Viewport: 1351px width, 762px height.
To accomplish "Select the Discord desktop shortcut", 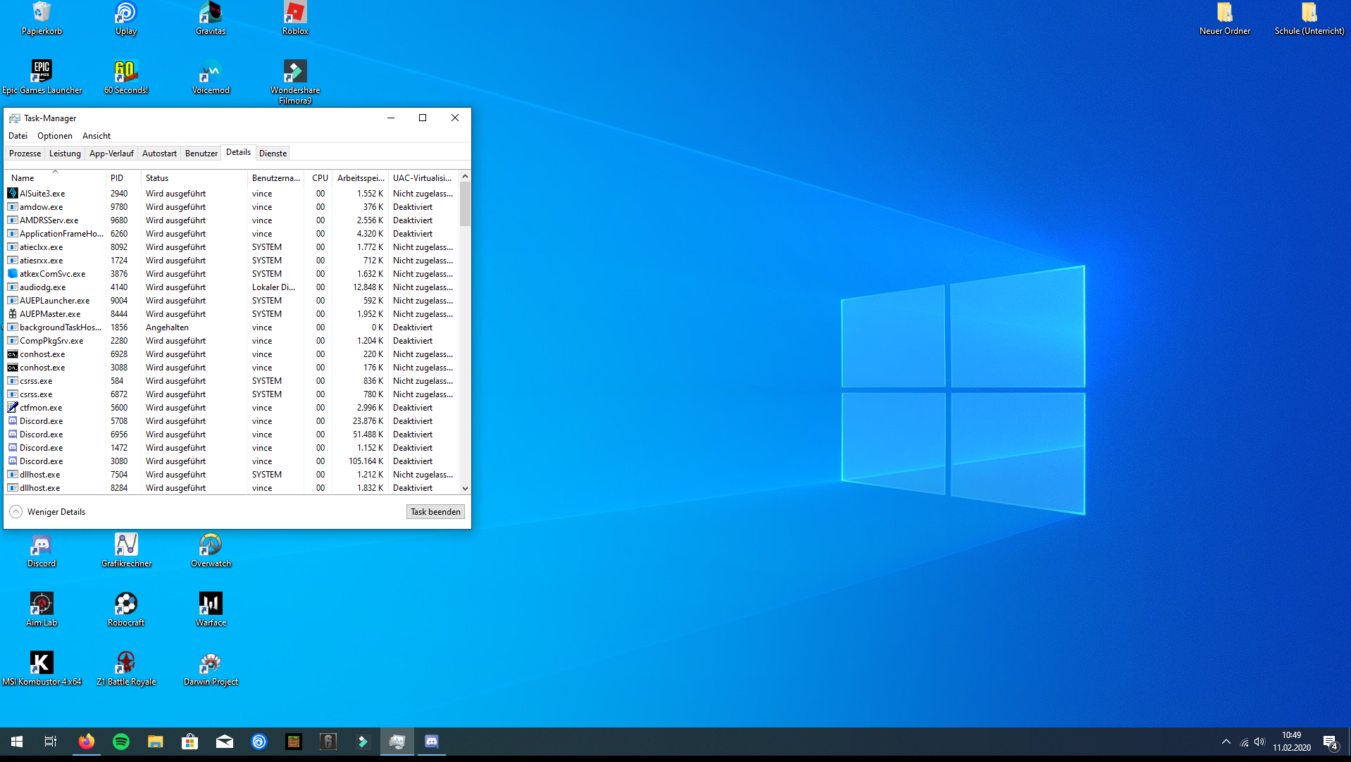I will pos(42,550).
